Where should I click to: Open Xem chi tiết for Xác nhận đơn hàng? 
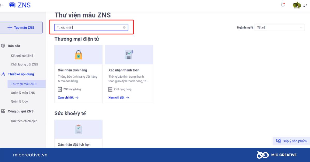pyautogui.click(x=68, y=97)
